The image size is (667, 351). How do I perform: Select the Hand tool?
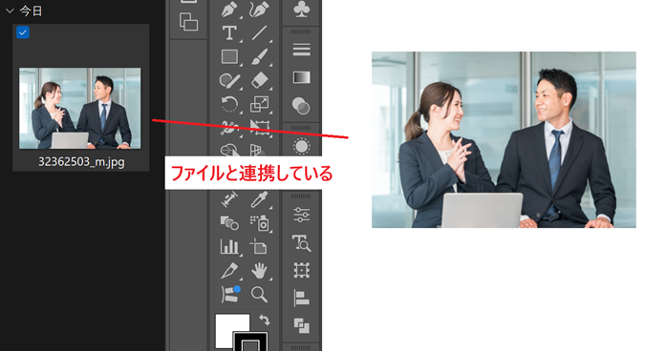click(x=260, y=270)
